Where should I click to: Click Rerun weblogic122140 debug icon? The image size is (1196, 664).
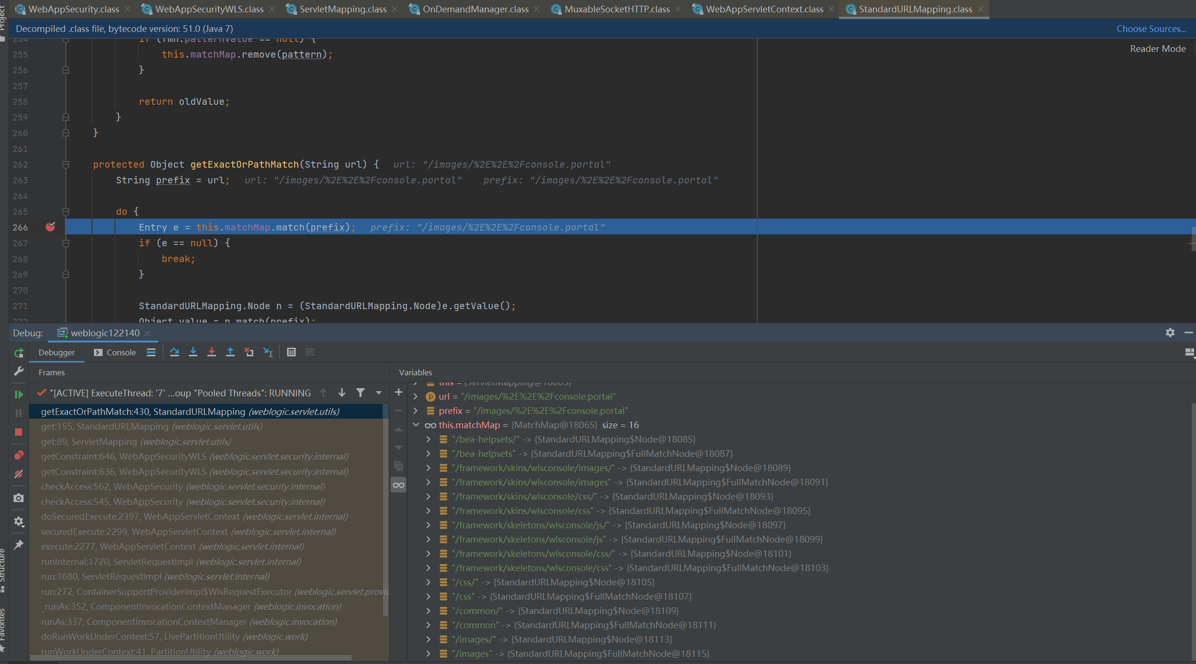pos(19,353)
